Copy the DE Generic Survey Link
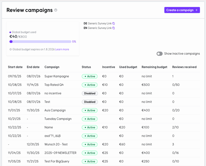The width and height of the screenshot is (206, 166). (114, 23)
